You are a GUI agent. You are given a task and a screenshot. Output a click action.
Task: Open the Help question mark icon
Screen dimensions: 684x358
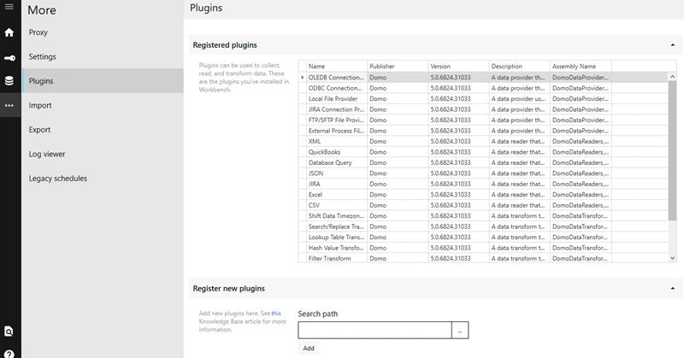[x=9, y=354]
